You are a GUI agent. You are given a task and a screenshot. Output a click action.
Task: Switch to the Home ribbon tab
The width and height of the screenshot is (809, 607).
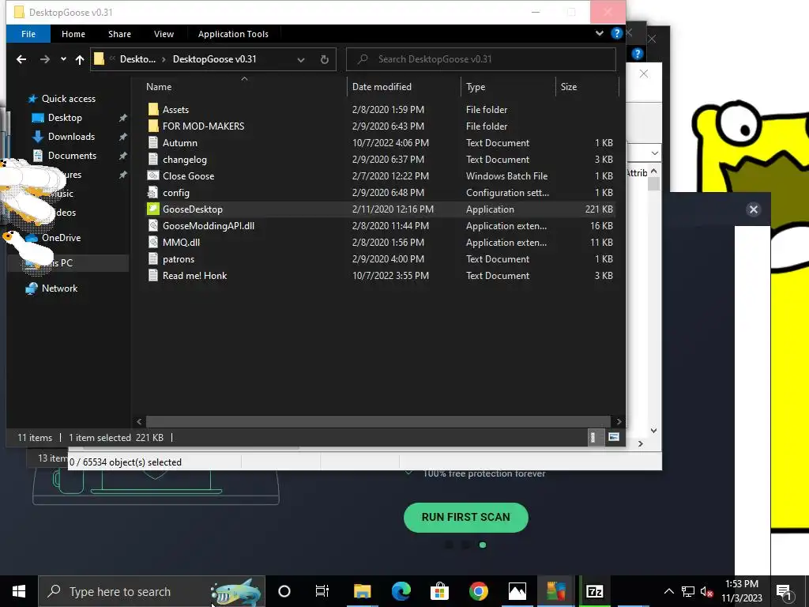(73, 34)
